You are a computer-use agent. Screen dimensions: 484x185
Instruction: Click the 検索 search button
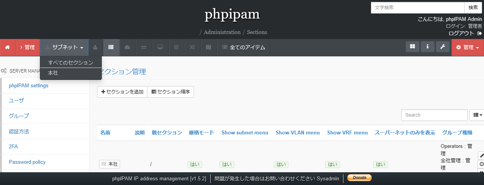coord(473,8)
